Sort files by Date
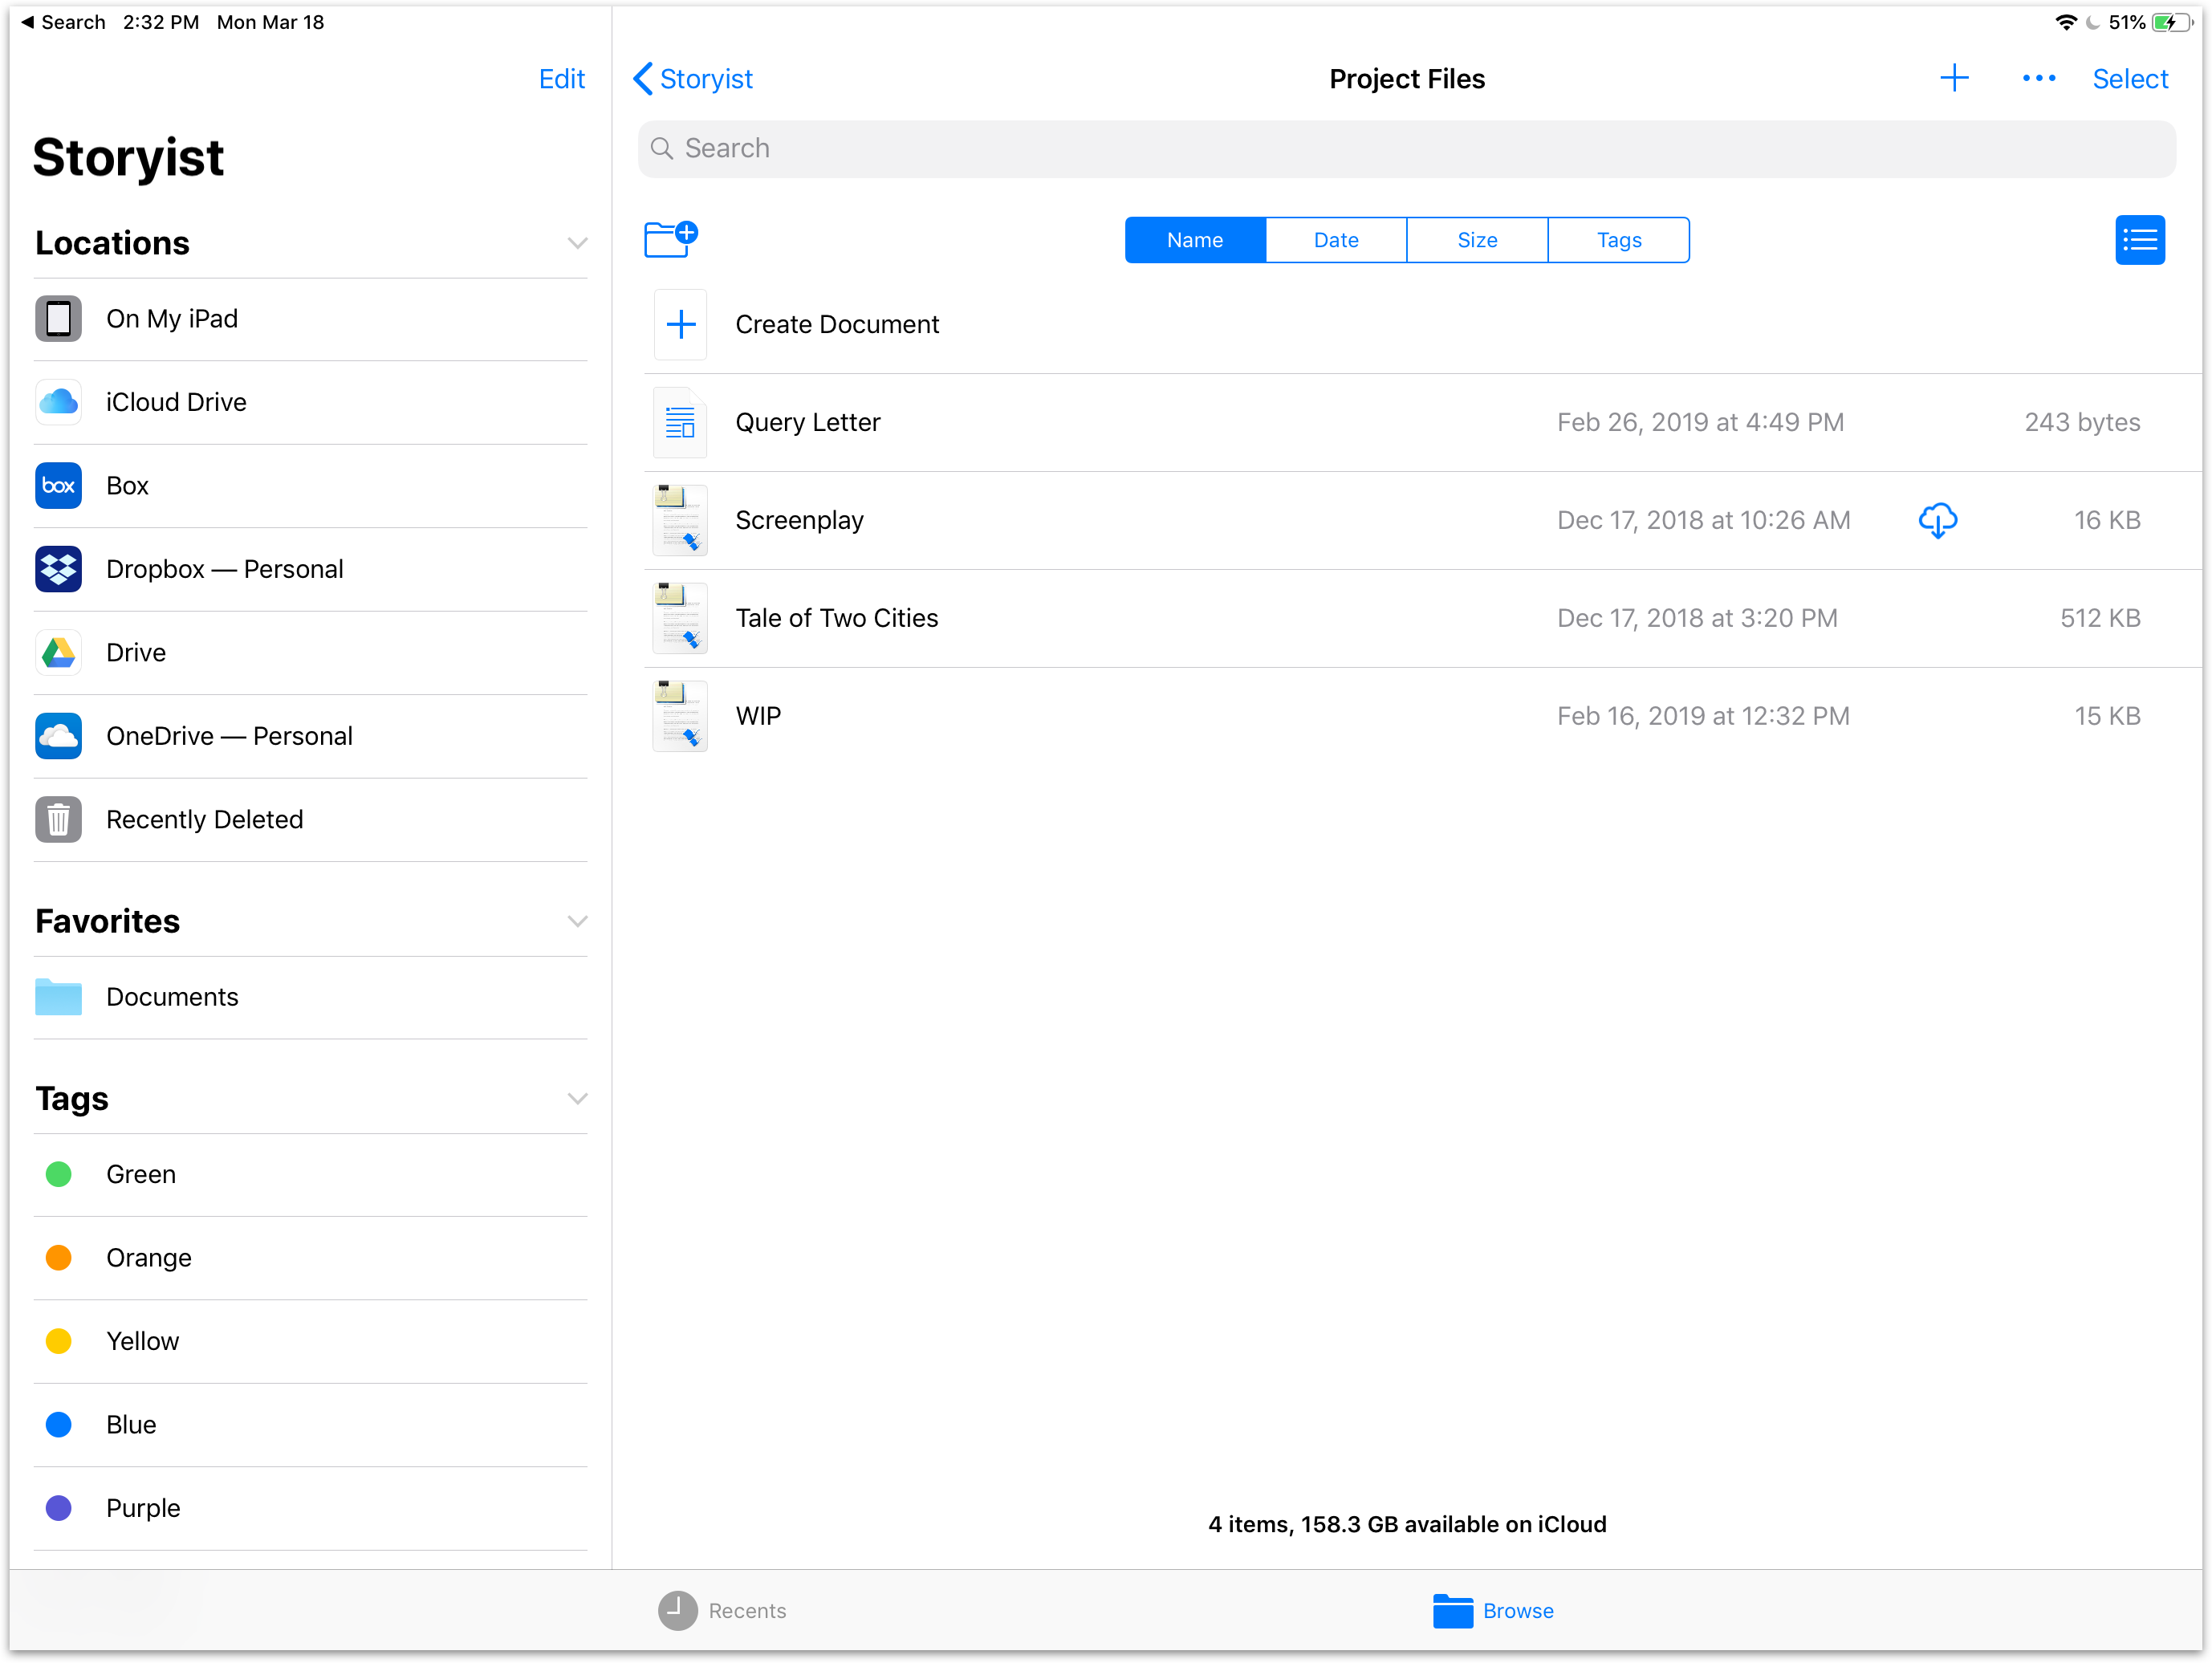2212x1663 pixels. [x=1336, y=240]
